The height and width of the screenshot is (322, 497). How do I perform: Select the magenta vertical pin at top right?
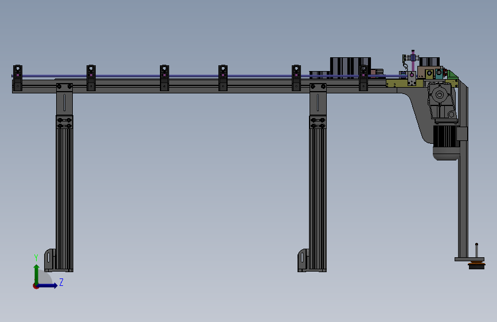coord(413,62)
